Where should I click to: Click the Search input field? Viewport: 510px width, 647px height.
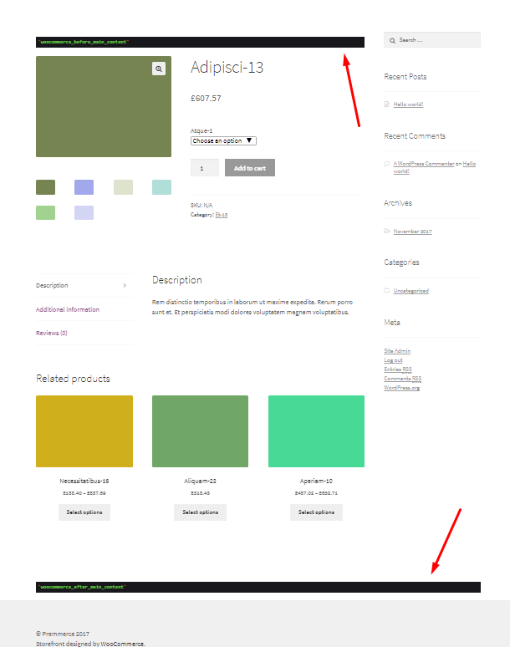pyautogui.click(x=432, y=40)
